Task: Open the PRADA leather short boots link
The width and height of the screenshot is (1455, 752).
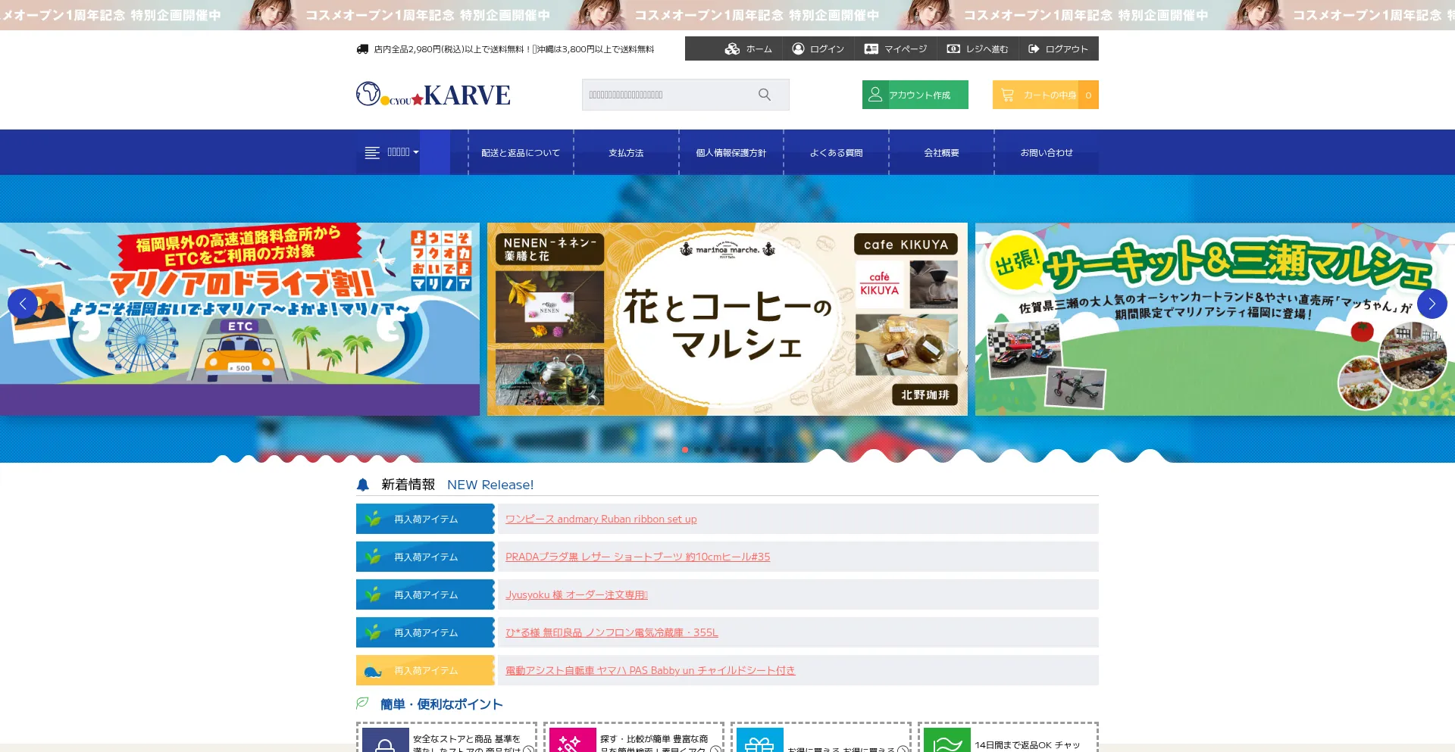Action: [x=637, y=557]
